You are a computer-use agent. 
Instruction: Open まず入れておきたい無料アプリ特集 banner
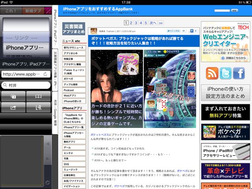tap(226, 112)
